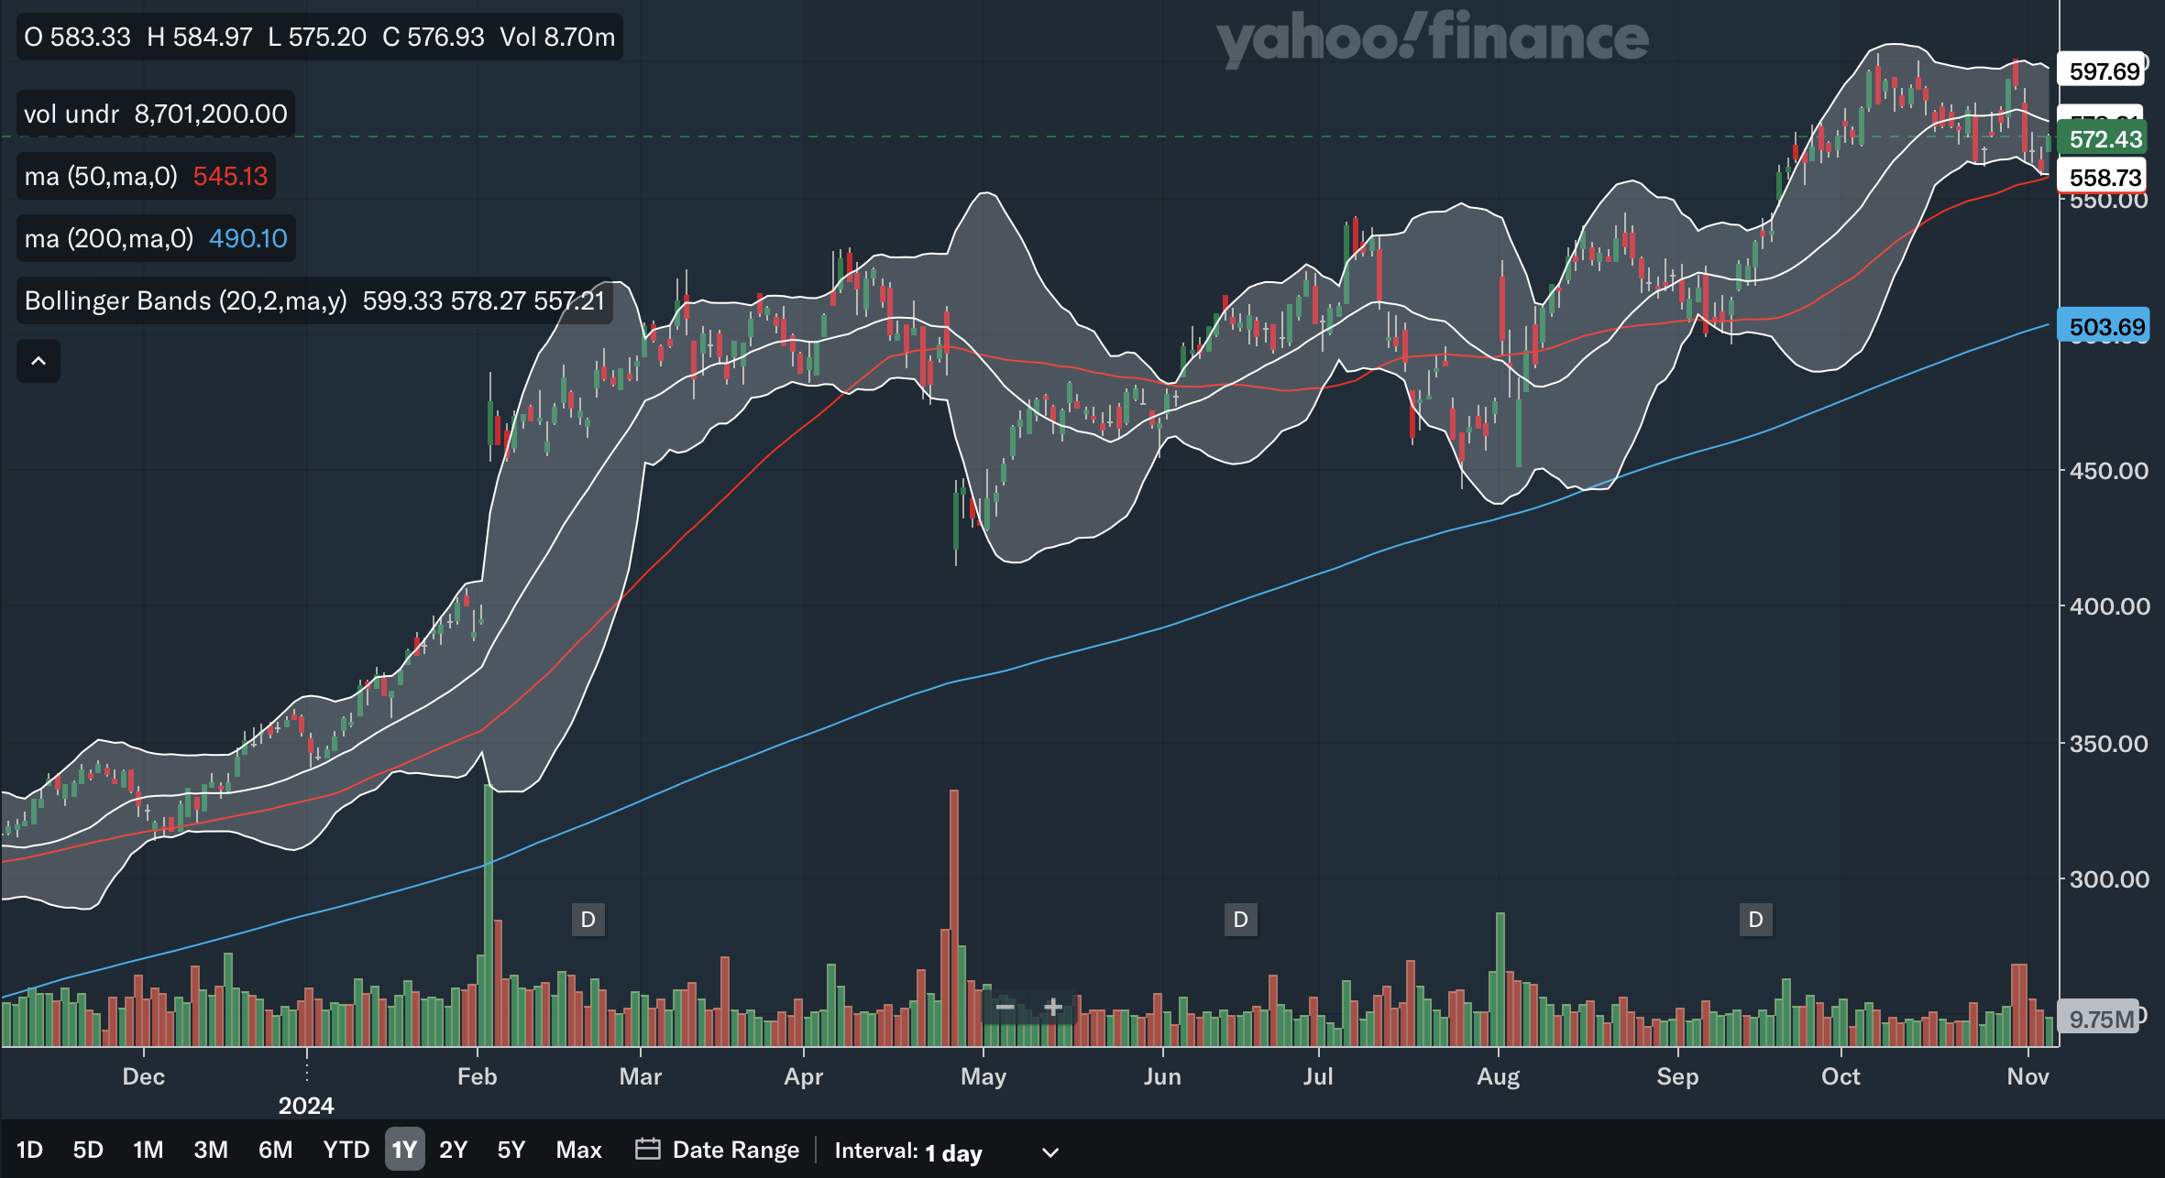The height and width of the screenshot is (1178, 2165).
Task: Click the ma (50,ma,0) indicator label
Action: click(x=101, y=176)
